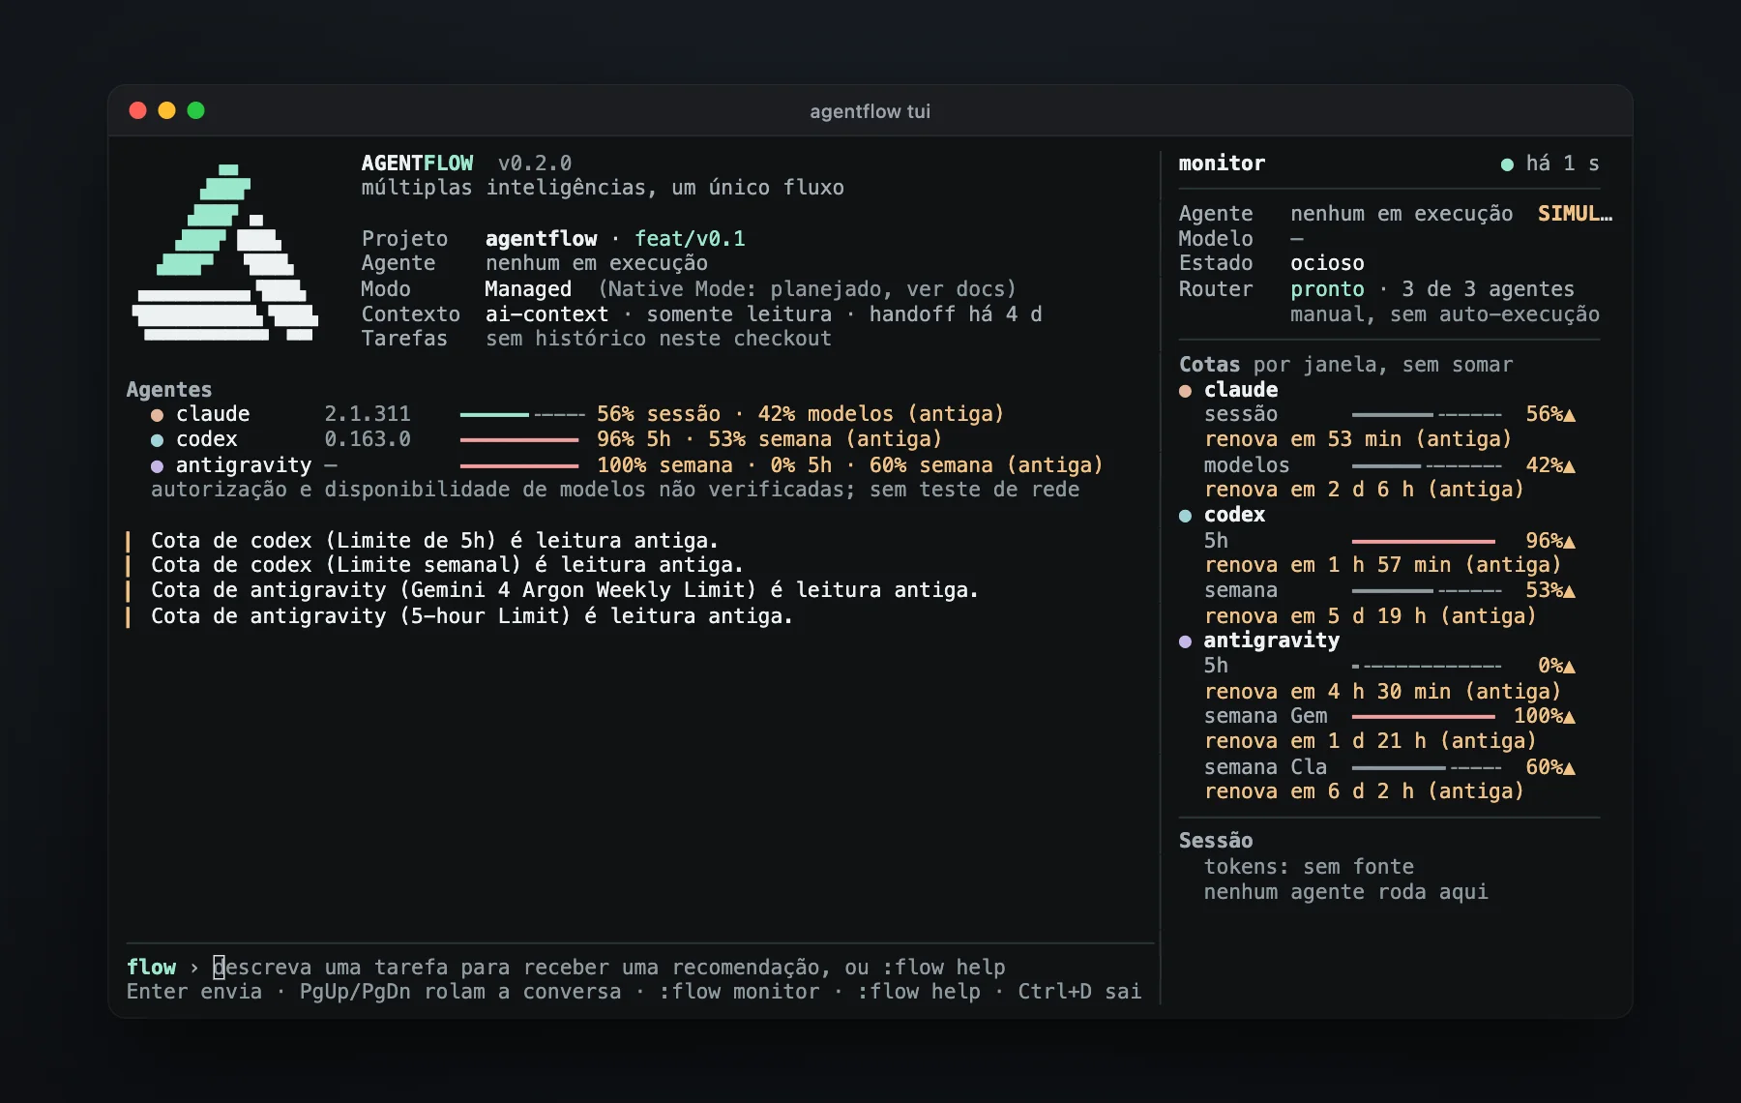Click the warning triangle after 0% antigravity 5h

(1569, 667)
